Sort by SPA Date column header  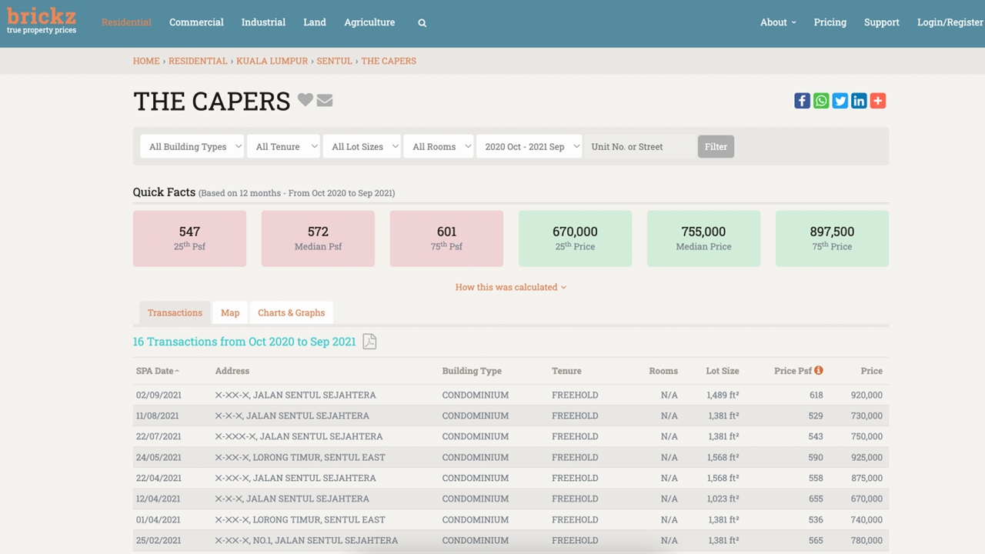[x=158, y=371]
